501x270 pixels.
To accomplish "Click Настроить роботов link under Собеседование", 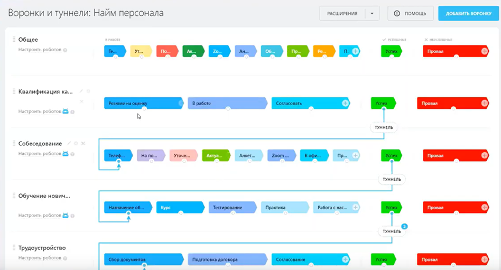I will pyautogui.click(x=39, y=154).
